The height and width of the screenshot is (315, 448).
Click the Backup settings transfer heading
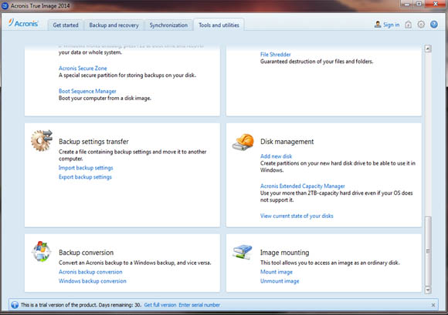tap(93, 142)
